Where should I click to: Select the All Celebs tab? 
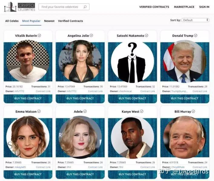12,21
